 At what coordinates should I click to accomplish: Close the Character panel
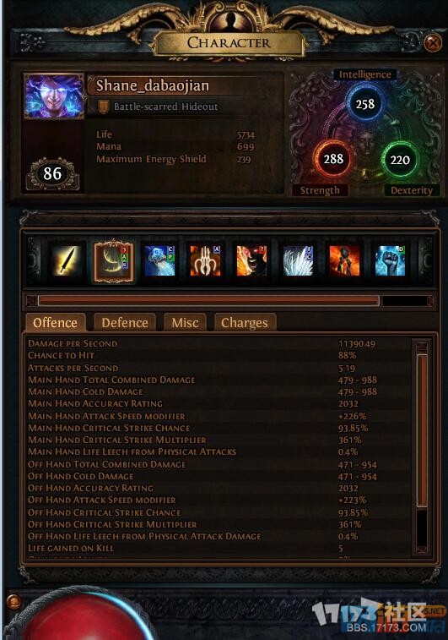(433, 42)
